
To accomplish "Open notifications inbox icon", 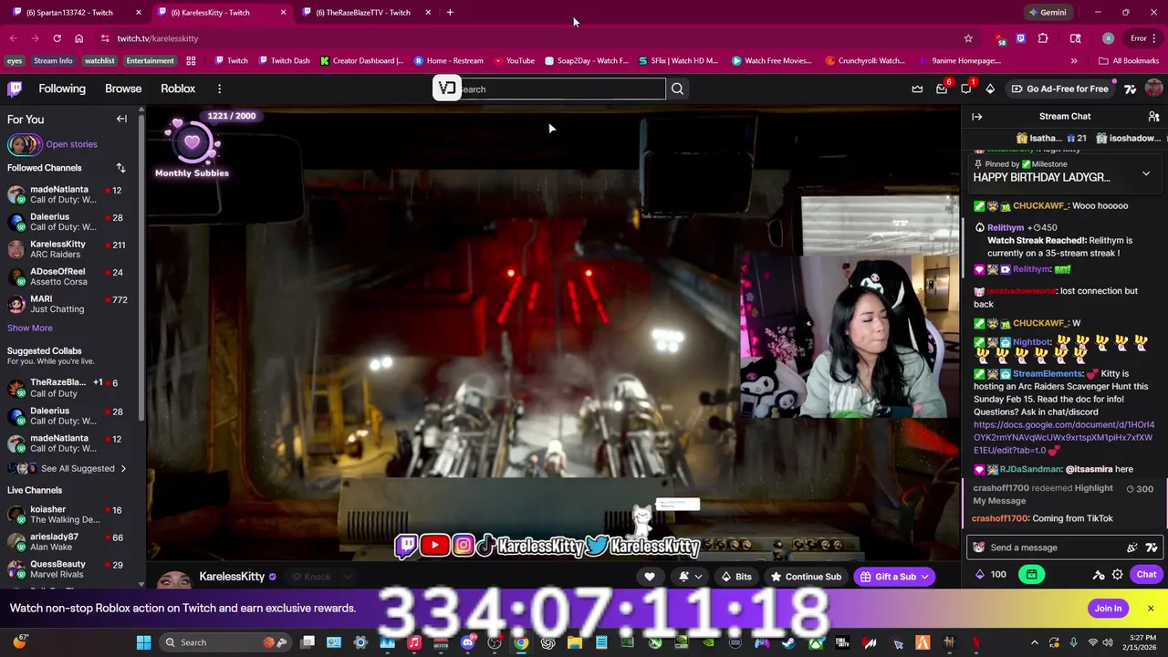I will [x=942, y=89].
